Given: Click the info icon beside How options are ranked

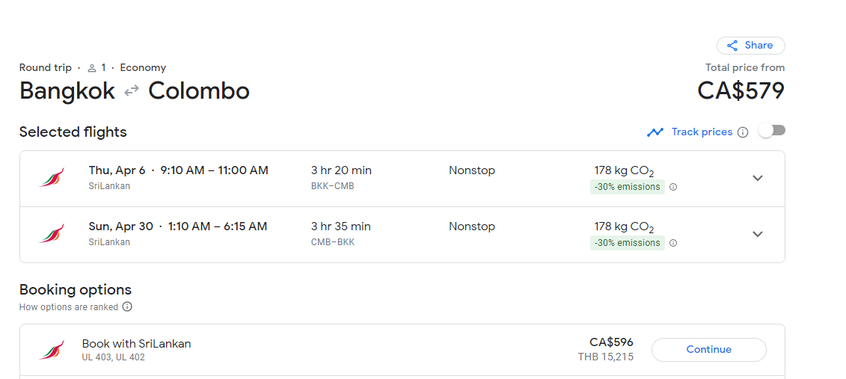Looking at the screenshot, I should tap(127, 306).
